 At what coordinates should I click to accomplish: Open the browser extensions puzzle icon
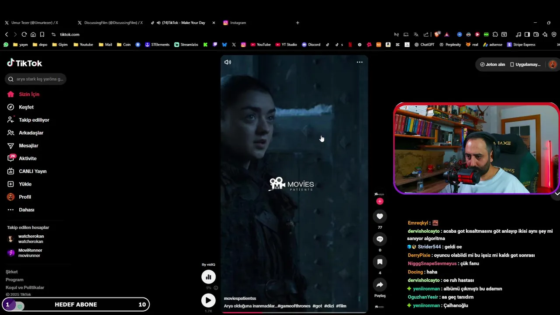tap(495, 35)
